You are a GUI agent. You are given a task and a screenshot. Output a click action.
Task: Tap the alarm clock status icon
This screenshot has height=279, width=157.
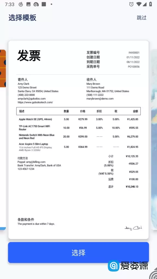coord(131,4)
